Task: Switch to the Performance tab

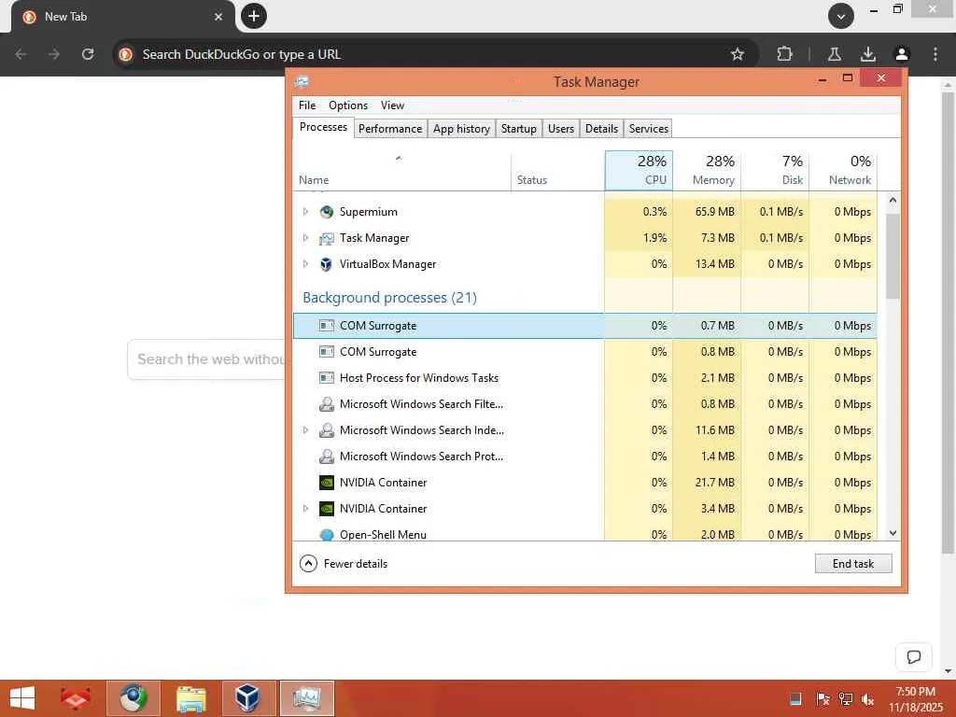Action: click(390, 129)
